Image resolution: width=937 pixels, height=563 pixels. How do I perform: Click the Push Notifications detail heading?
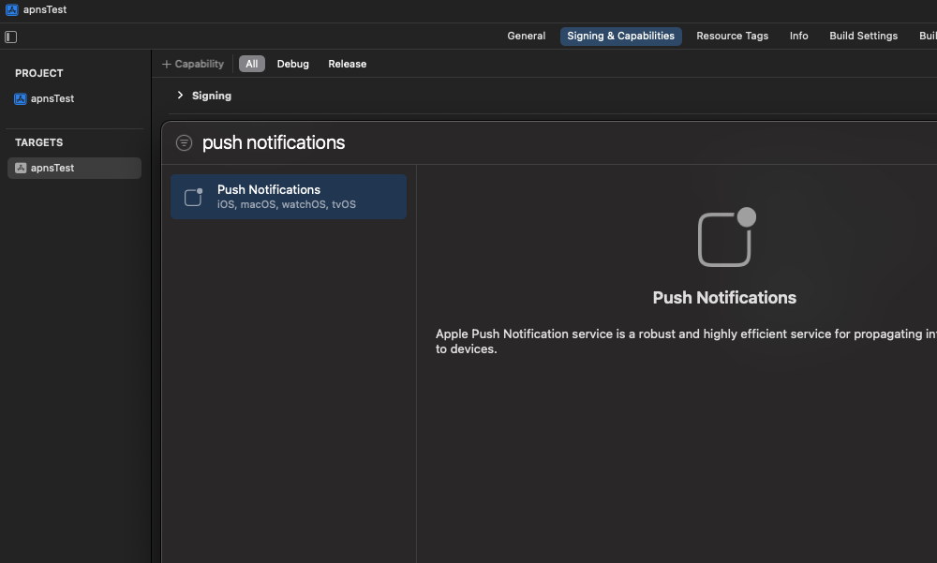[x=724, y=298]
